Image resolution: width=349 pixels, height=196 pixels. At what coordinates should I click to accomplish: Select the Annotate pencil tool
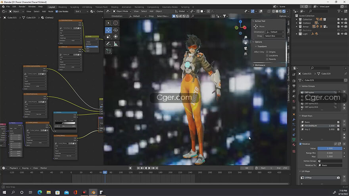[x=108, y=44]
